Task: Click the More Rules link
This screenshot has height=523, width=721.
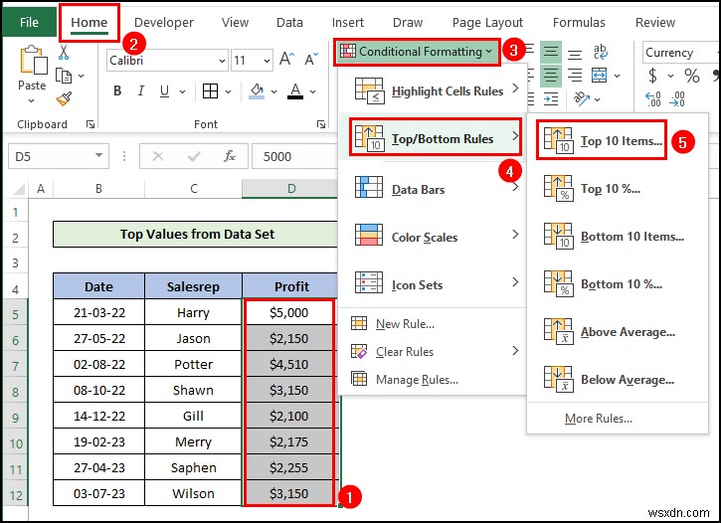Action: 599,419
